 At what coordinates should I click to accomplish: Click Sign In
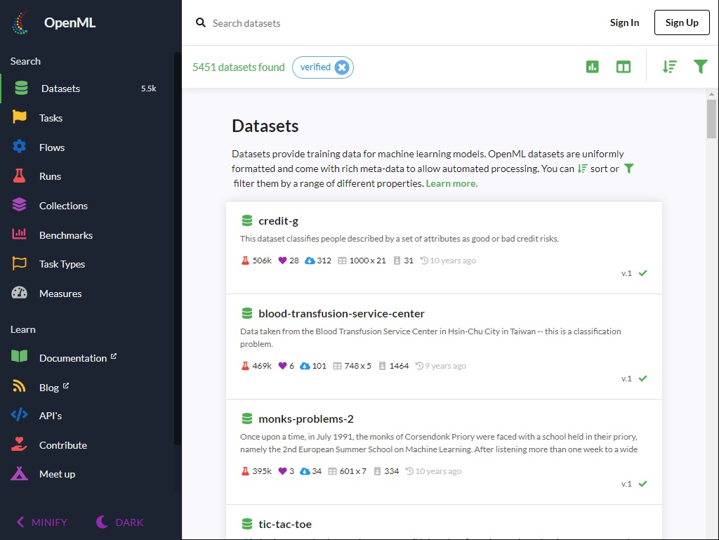624,22
